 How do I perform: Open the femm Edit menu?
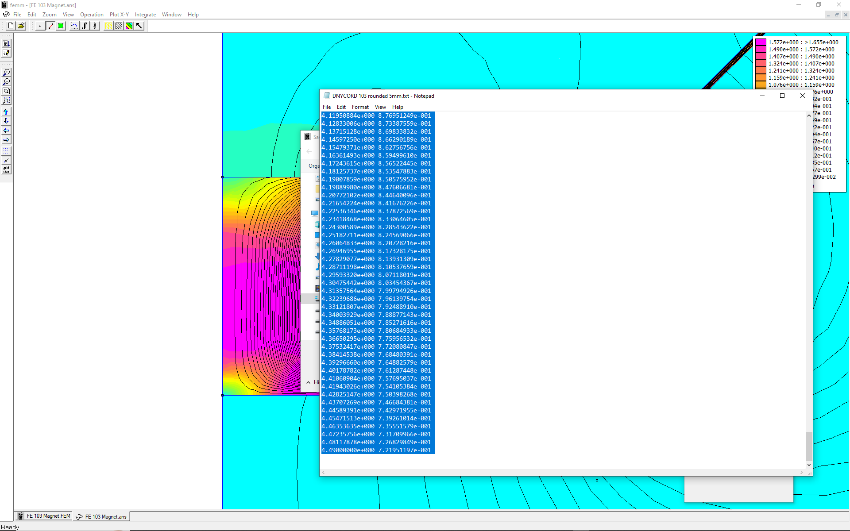pos(32,15)
